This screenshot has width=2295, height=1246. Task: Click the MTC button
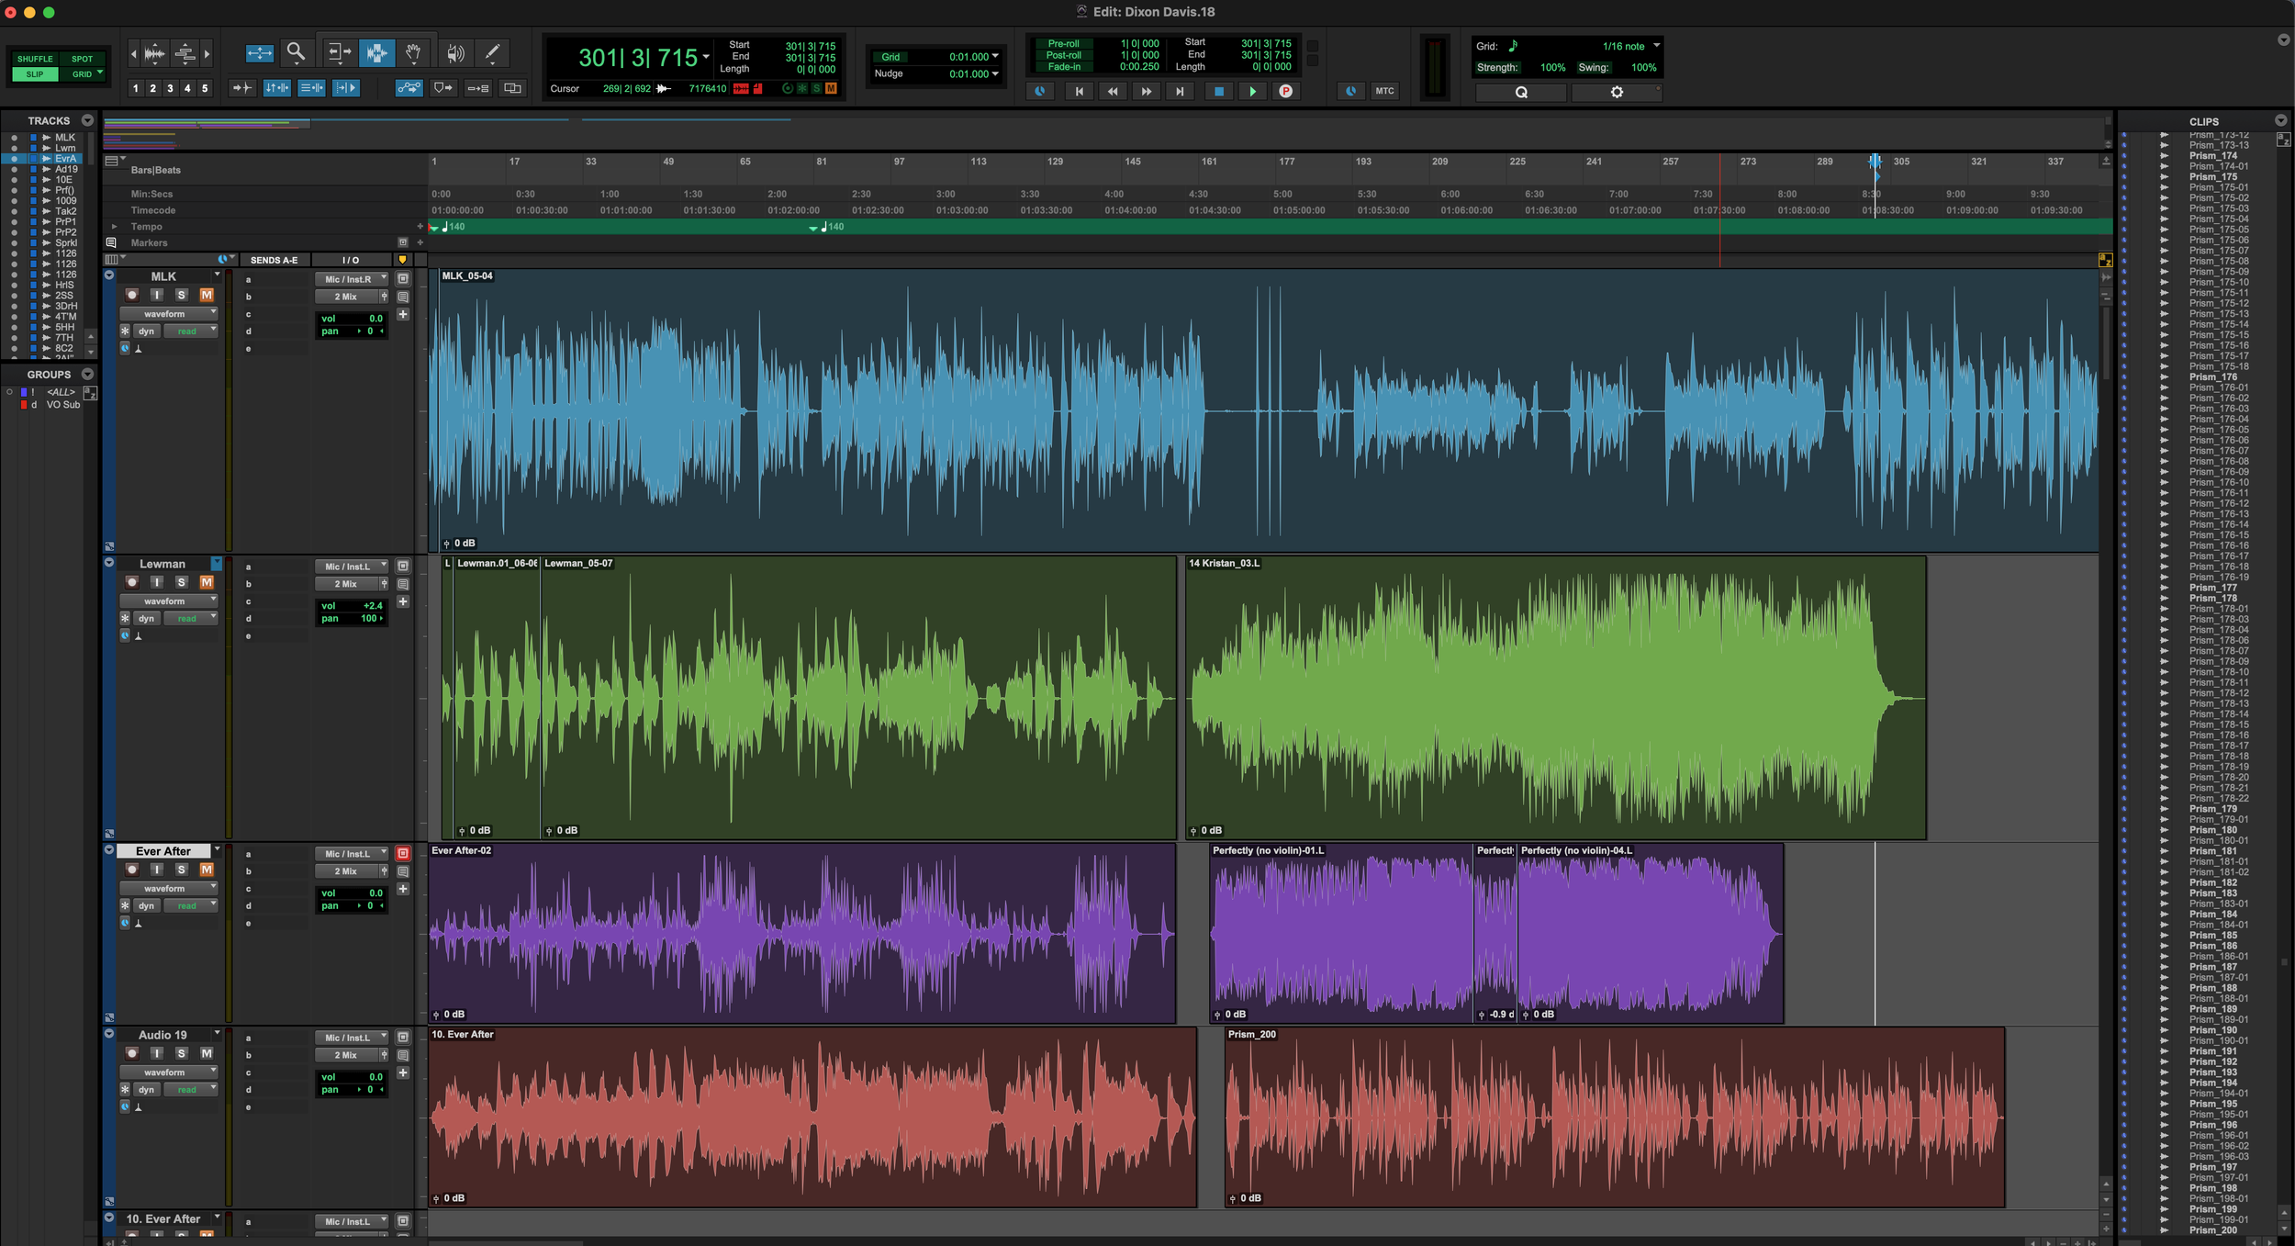click(x=1383, y=91)
